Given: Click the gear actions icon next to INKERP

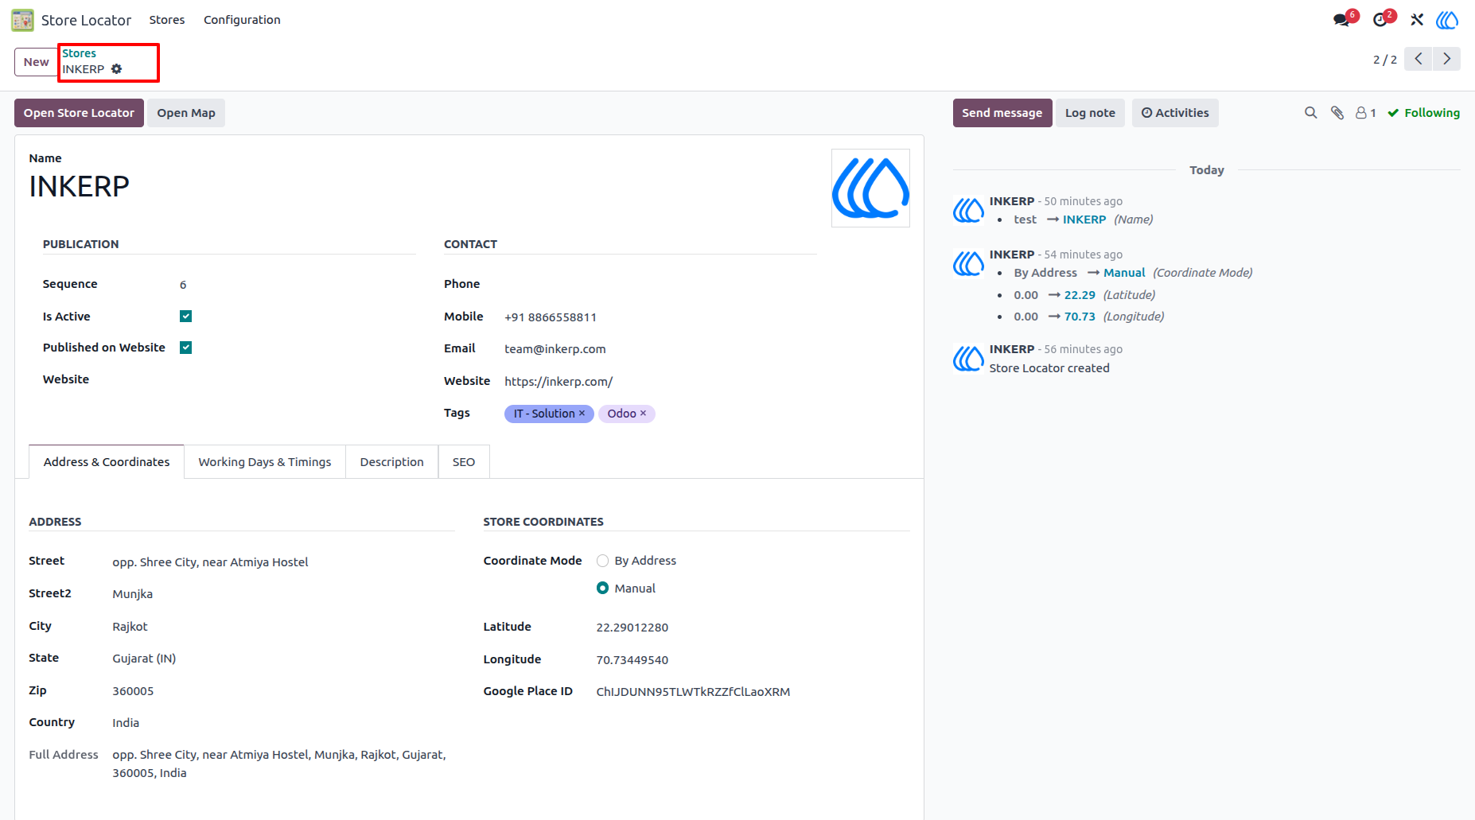Looking at the screenshot, I should 117,69.
